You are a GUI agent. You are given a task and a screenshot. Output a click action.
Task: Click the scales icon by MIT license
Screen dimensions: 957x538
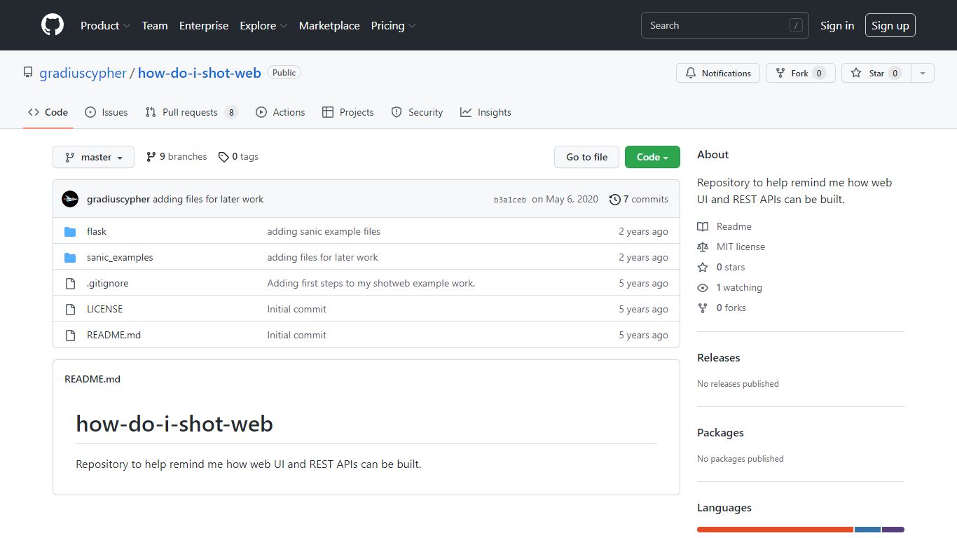point(703,247)
